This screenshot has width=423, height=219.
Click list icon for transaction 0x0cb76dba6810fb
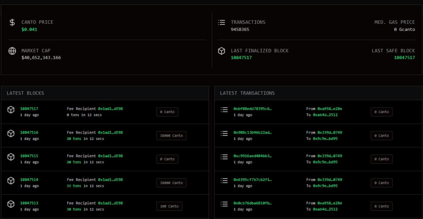(x=224, y=204)
